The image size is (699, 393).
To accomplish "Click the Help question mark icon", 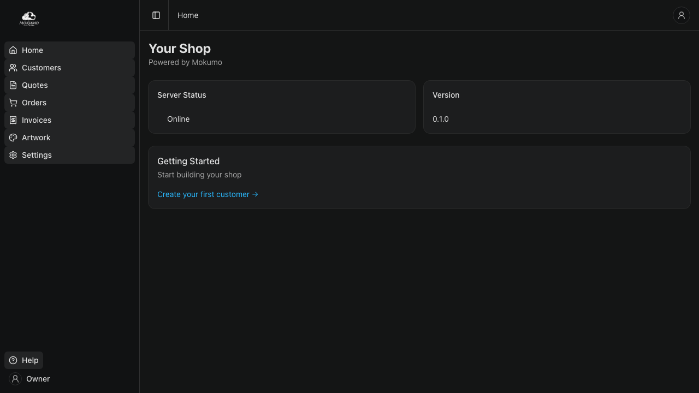I will pyautogui.click(x=13, y=360).
